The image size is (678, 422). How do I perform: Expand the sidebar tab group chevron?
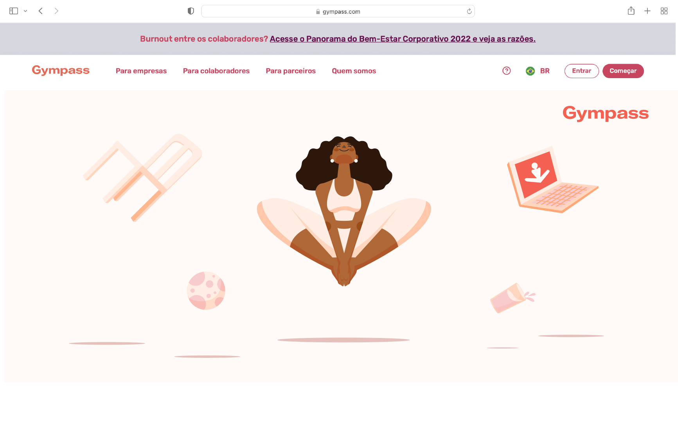click(x=25, y=11)
